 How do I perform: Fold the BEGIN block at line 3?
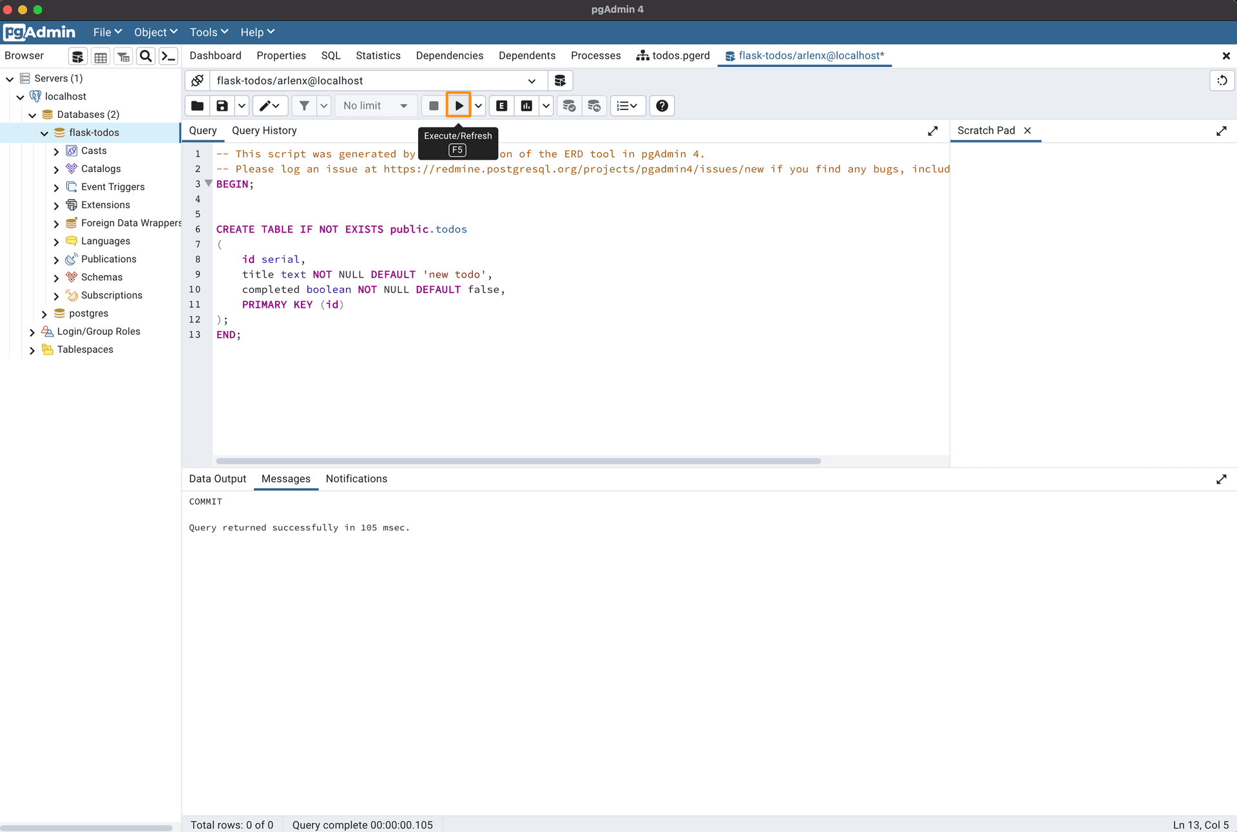[209, 184]
